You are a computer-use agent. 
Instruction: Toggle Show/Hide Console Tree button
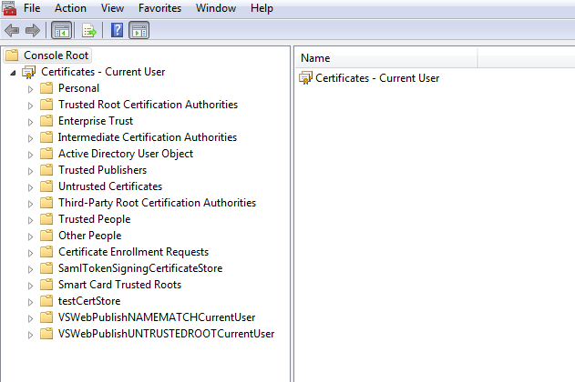point(61,30)
